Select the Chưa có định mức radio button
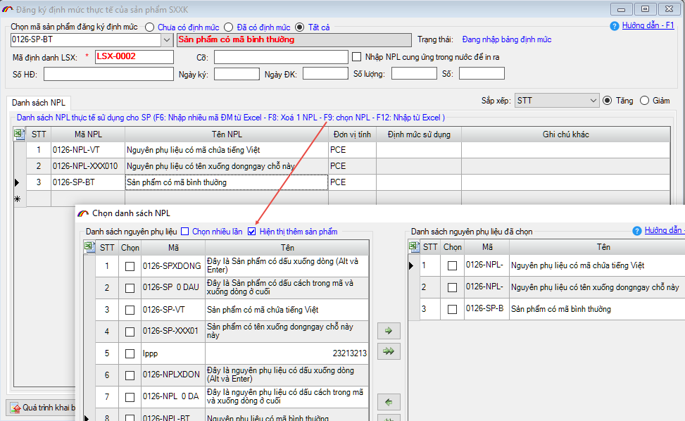The width and height of the screenshot is (685, 421). (149, 27)
